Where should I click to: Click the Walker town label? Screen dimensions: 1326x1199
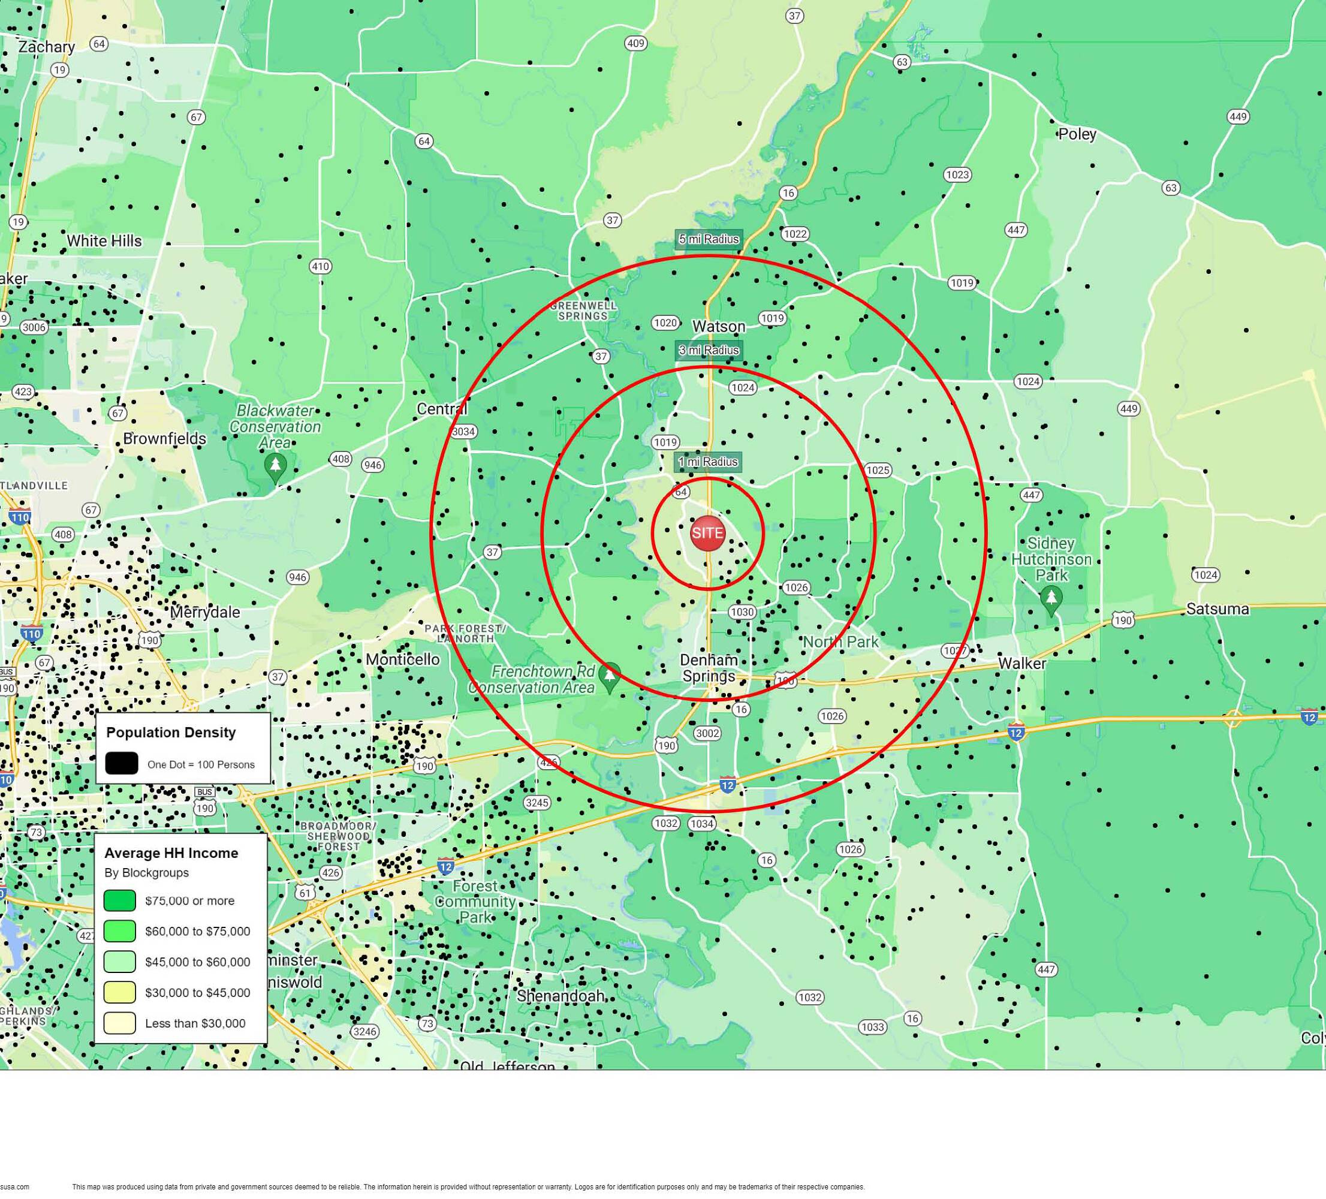pos(1021,663)
